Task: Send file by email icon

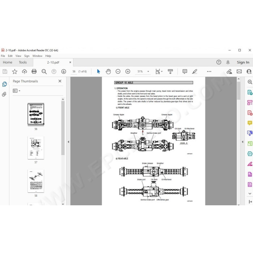Action: [239, 72]
